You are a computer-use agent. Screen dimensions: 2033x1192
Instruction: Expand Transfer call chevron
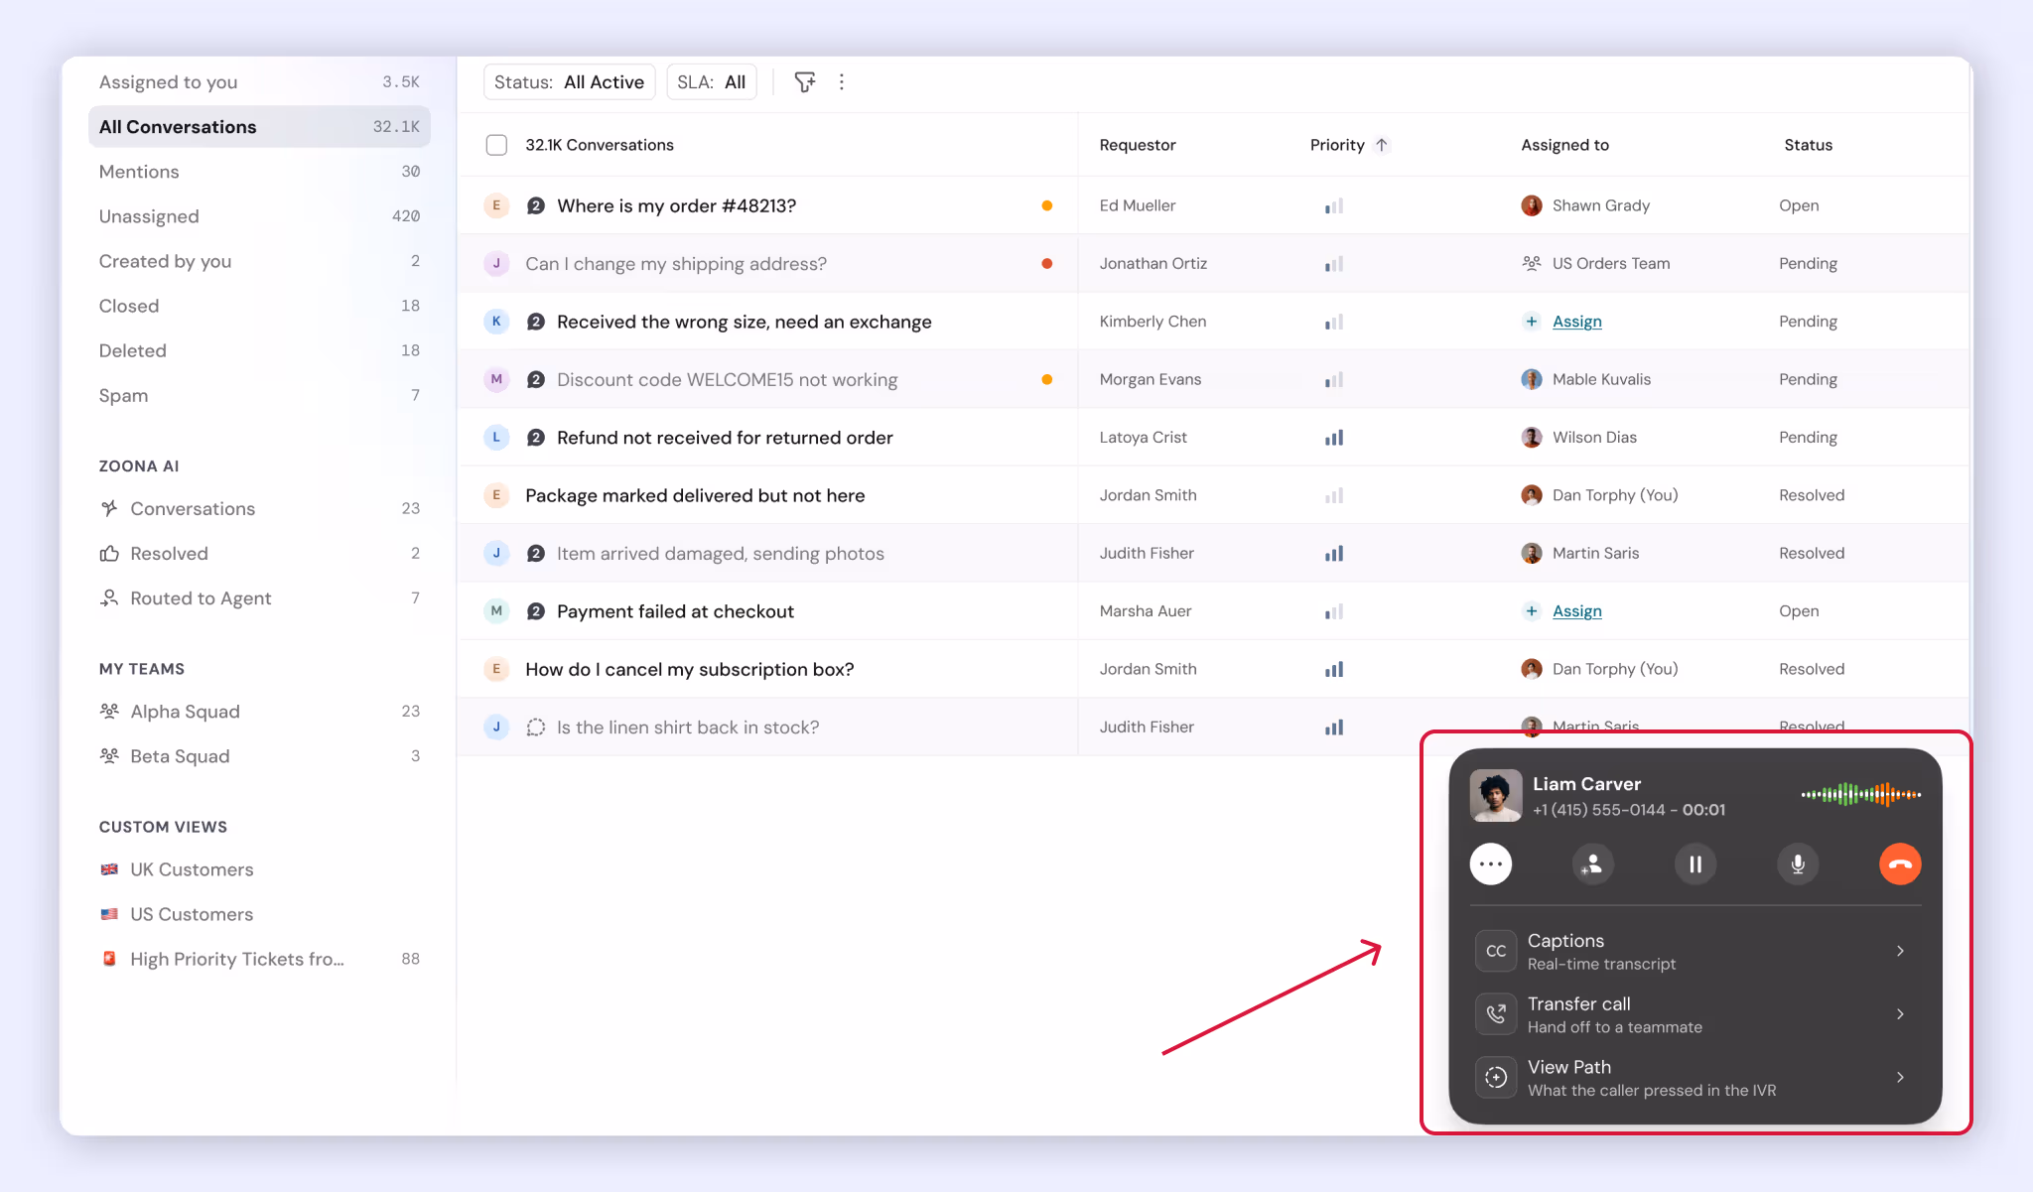pyautogui.click(x=1900, y=1014)
